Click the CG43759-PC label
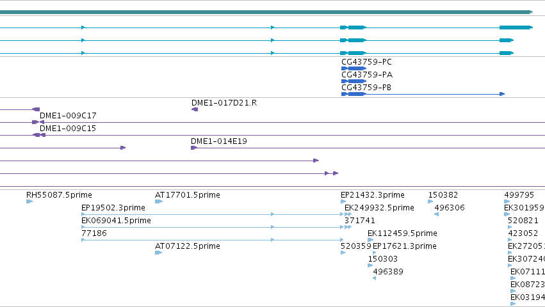 (x=366, y=62)
